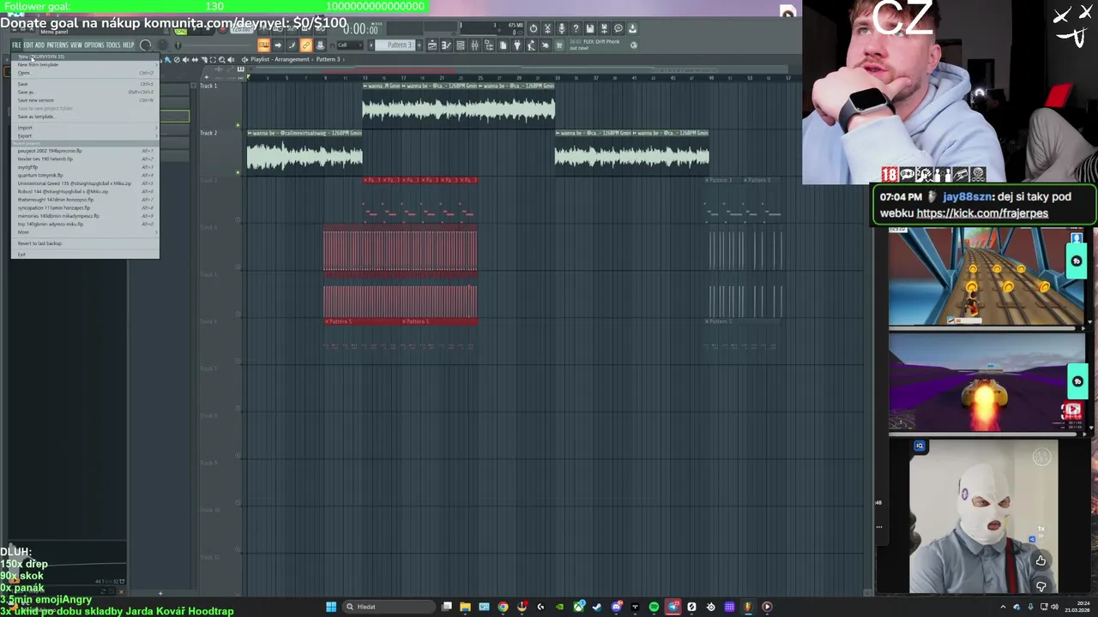Open the Cell snap dropdown
Viewport: 1098px width, 617px height.
[350, 45]
